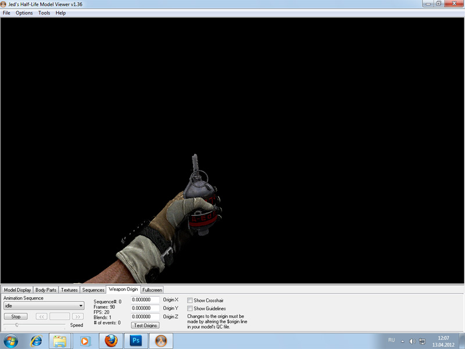The image size is (465, 349).
Task: Click the Half-Life Model Viewer taskbar icon
Action: pyautogui.click(x=162, y=340)
